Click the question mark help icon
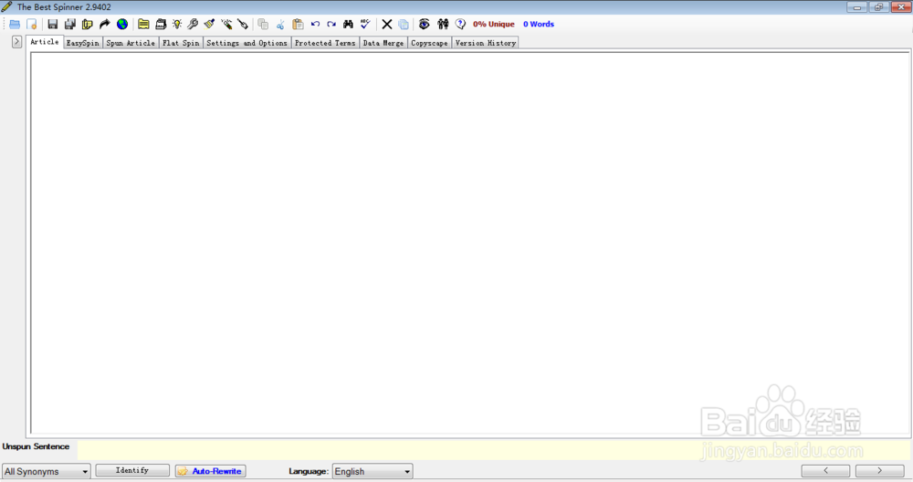Viewport: 913px width, 482px height. 460,25
